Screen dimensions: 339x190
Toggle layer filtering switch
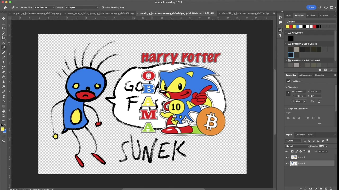click(x=327, y=141)
